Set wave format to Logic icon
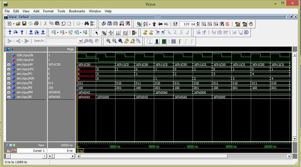The width and height of the screenshot is (301, 167). pyautogui.click(x=157, y=41)
